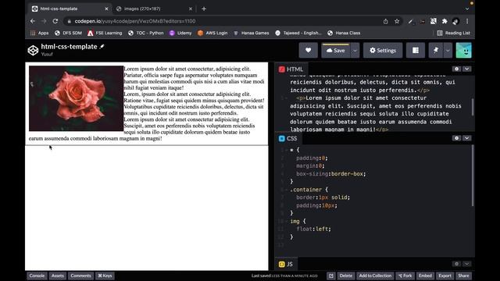Click the Embed button
The height and width of the screenshot is (281, 500).
[x=425, y=276]
